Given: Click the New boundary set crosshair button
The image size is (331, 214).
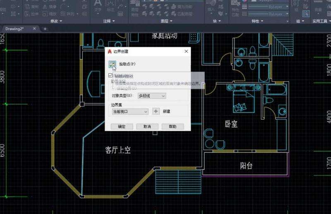Looking at the screenshot, I should click(156, 111).
